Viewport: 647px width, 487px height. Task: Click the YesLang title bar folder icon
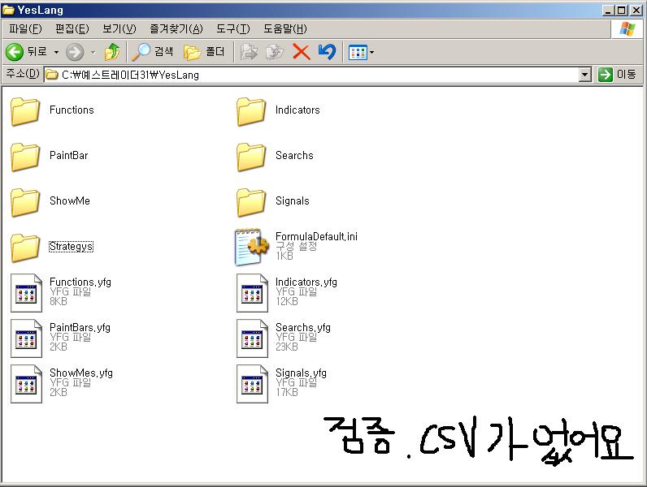pyautogui.click(x=8, y=10)
